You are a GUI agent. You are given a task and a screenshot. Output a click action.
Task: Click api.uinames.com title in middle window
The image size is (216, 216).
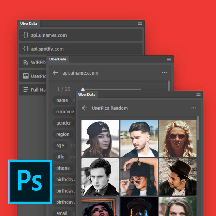[80, 73]
